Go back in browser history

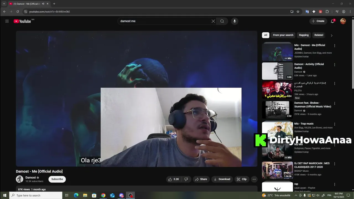click(4, 12)
